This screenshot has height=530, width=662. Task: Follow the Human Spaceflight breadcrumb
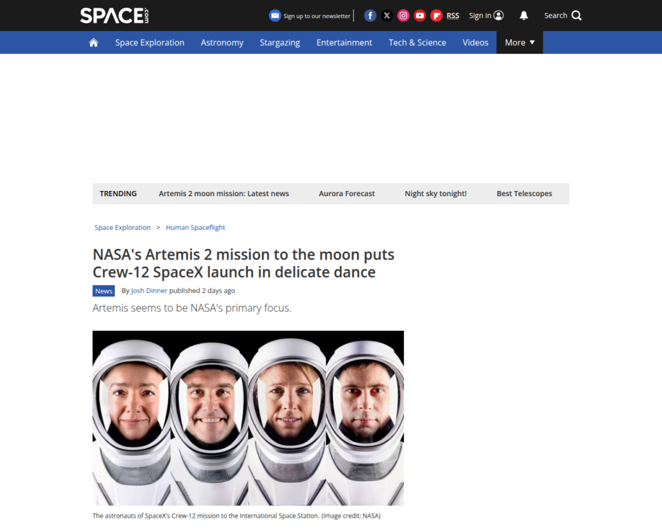tap(195, 228)
